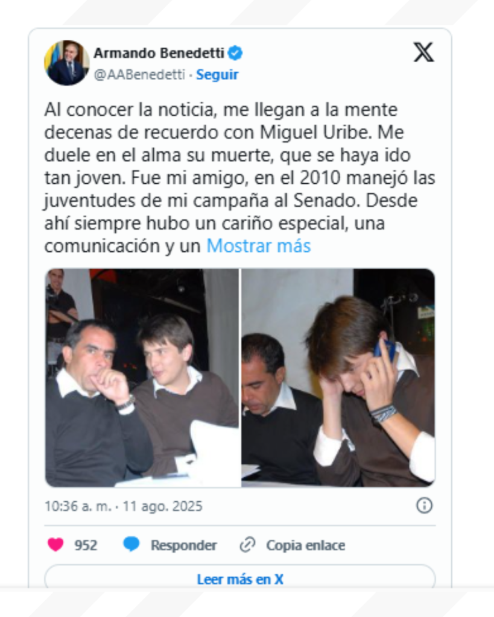The width and height of the screenshot is (494, 617).
Task: Open the @AABenedetti handle link
Action: tap(139, 74)
